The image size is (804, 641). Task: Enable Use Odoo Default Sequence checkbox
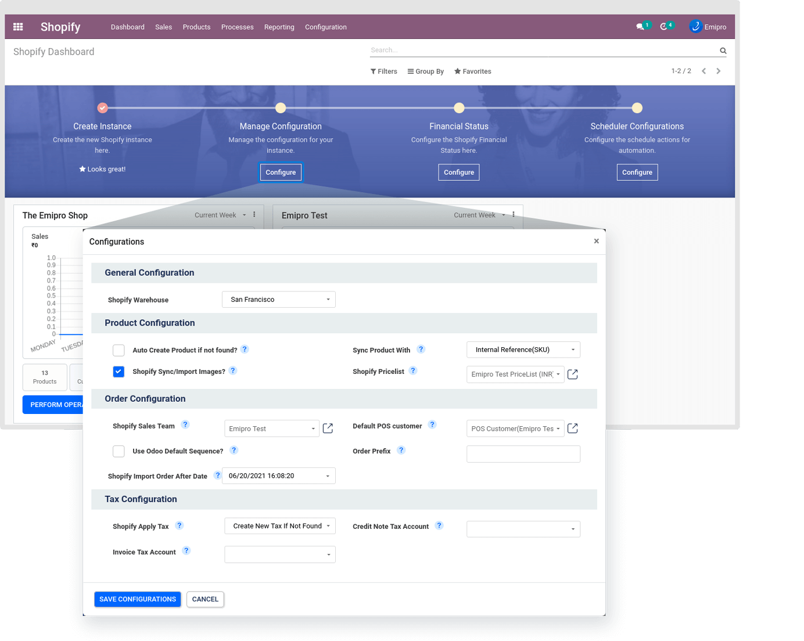point(119,451)
